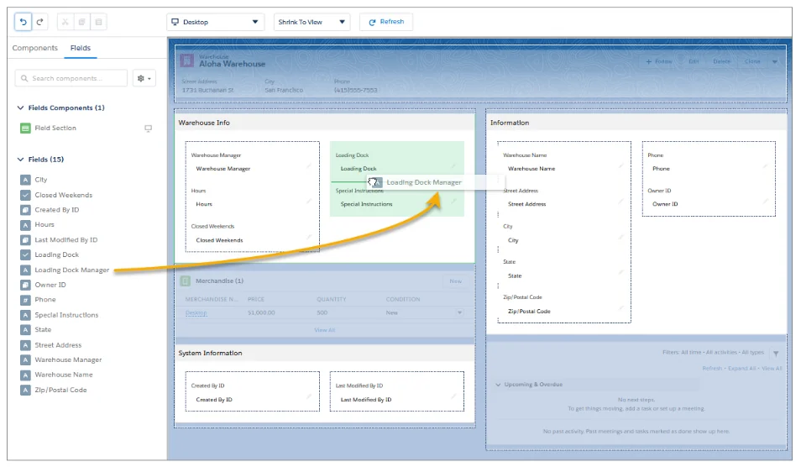The image size is (801, 472).
Task: Select the Hours field label in list
Action: (x=44, y=225)
